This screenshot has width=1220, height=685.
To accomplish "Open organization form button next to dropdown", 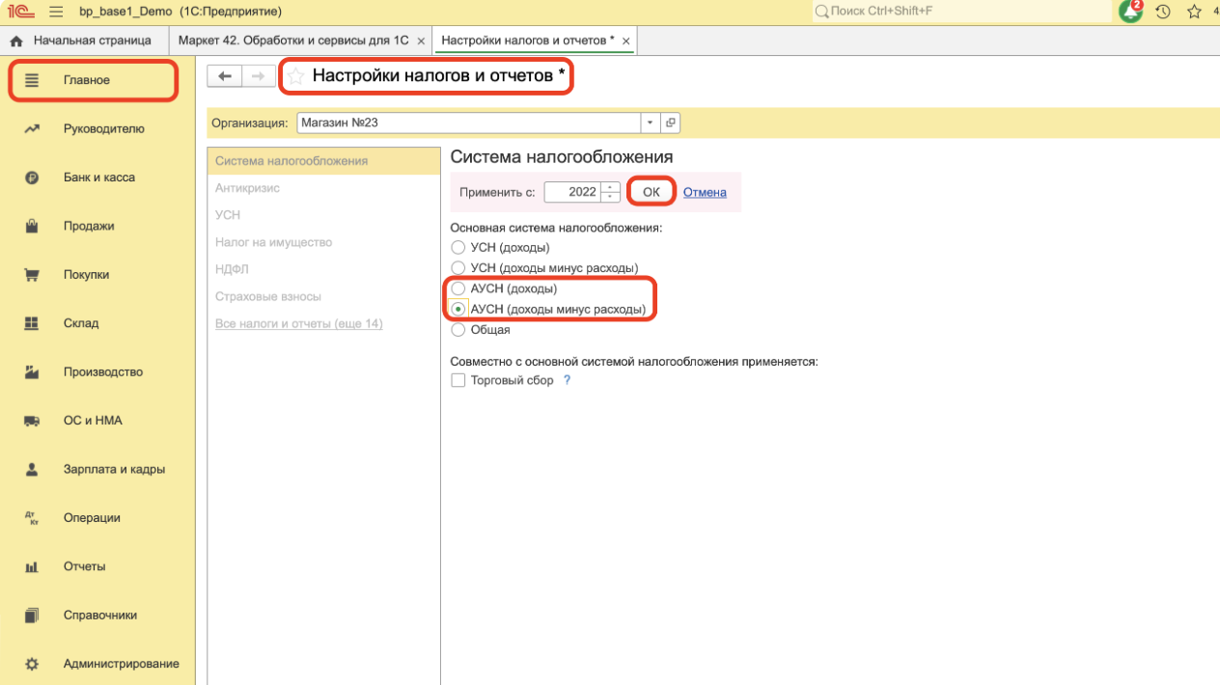I will tap(671, 123).
